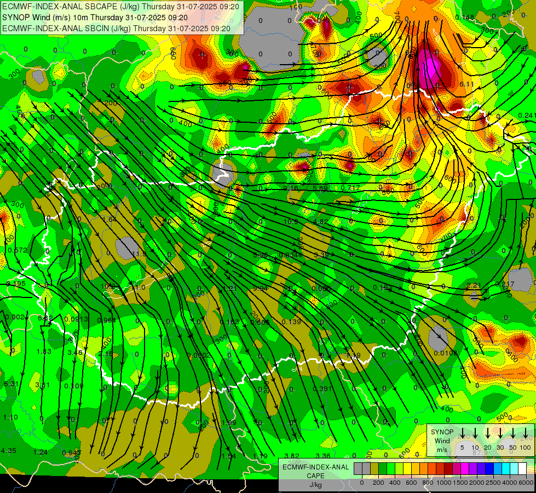The width and height of the screenshot is (536, 493).
Task: Click the wind arrow above 5 in SYNOP legend
Action: (462, 433)
